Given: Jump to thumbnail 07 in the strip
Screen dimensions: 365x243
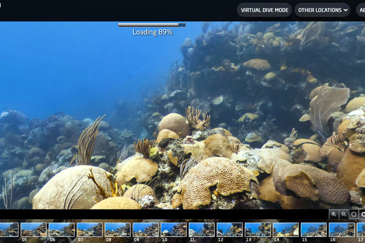Looking at the screenshot, I should click(x=89, y=229).
